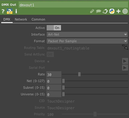129x118 pixels.
Task: Click the Subnet (0-15) value field
Action: tap(54, 88)
